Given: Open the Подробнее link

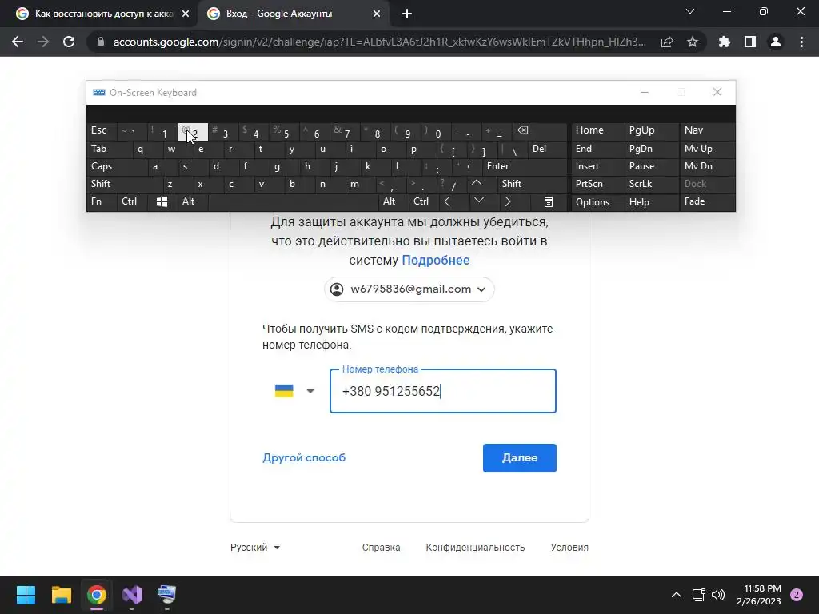Looking at the screenshot, I should click(x=436, y=260).
